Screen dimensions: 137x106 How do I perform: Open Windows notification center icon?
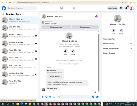tap(133, 104)
